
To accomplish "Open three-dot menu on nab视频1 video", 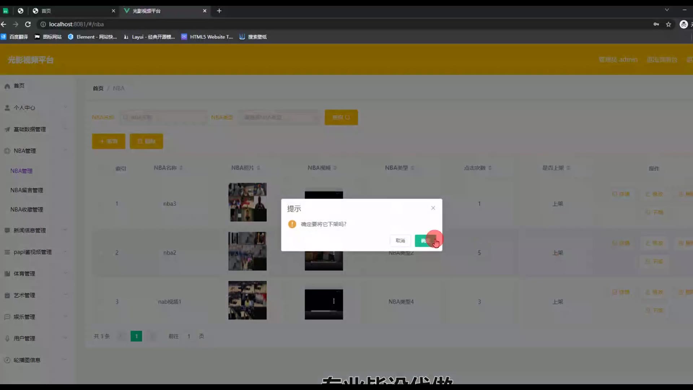I will coord(334,301).
